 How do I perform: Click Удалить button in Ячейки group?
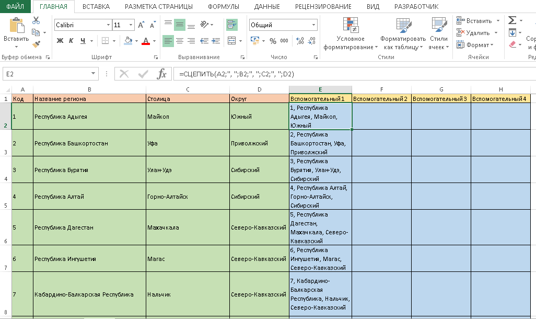point(474,33)
